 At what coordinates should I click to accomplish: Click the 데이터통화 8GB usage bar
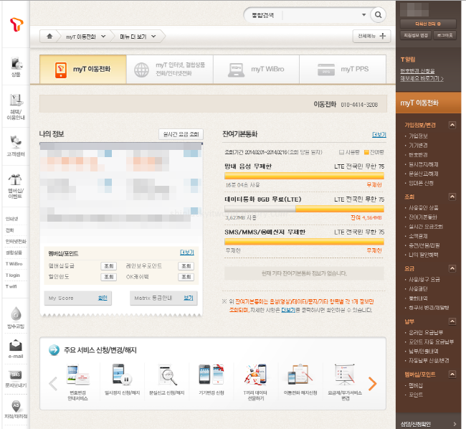(304, 209)
